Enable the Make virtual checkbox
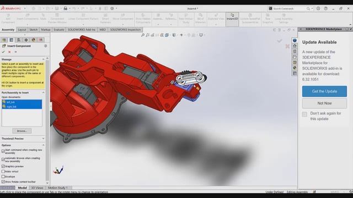353x198 pixels. 3,172
